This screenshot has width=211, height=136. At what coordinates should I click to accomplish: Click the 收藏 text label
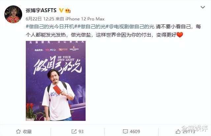pos(27,131)
